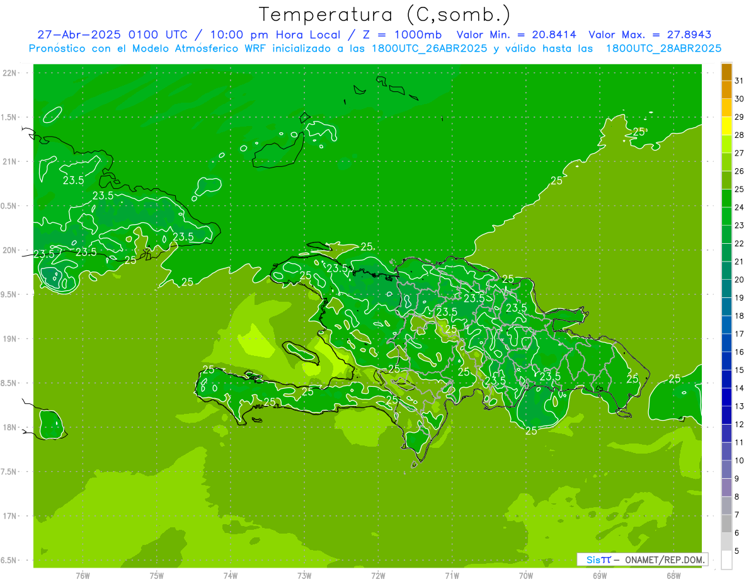Screen dimensions: 756x584
Task: Click the '72W' longitude label
Action: (378, 576)
